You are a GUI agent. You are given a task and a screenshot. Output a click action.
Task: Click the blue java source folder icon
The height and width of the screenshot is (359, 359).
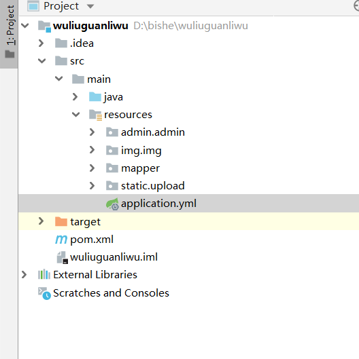pyautogui.click(x=95, y=97)
